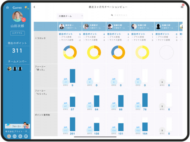Image resolution: width=190 pixels, height=142 pixels.
Task: Open settings via the sidebar gear icon
Action: click(20, 136)
